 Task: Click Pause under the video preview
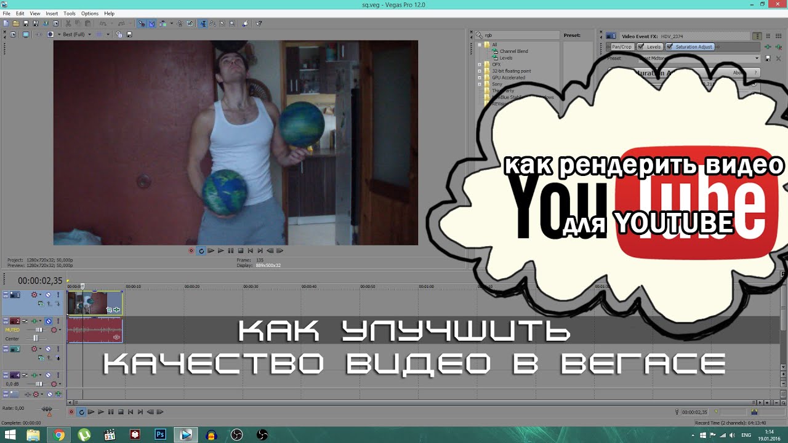[230, 250]
